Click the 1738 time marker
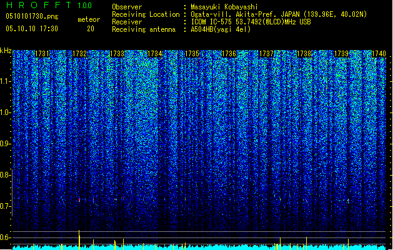Screen dimensions: 393x250 304,54
